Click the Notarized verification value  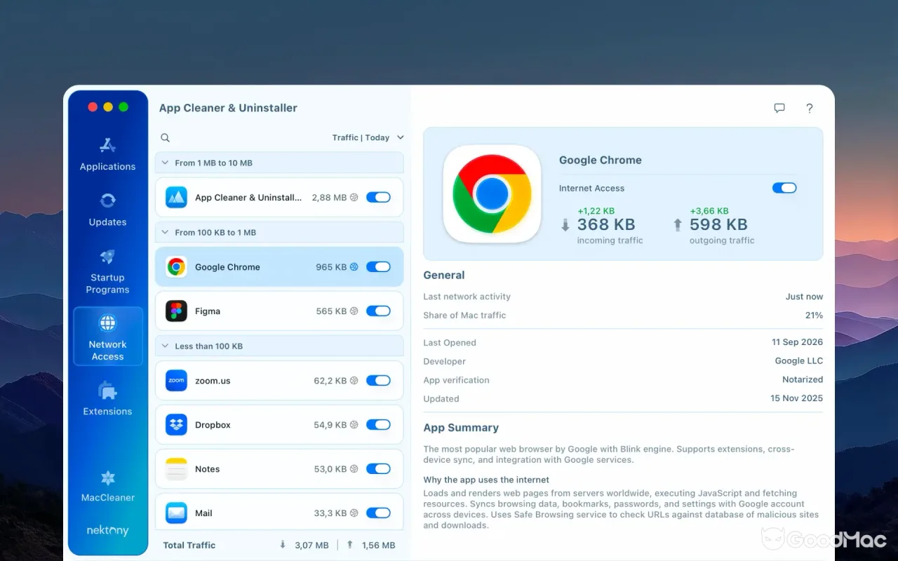click(803, 379)
